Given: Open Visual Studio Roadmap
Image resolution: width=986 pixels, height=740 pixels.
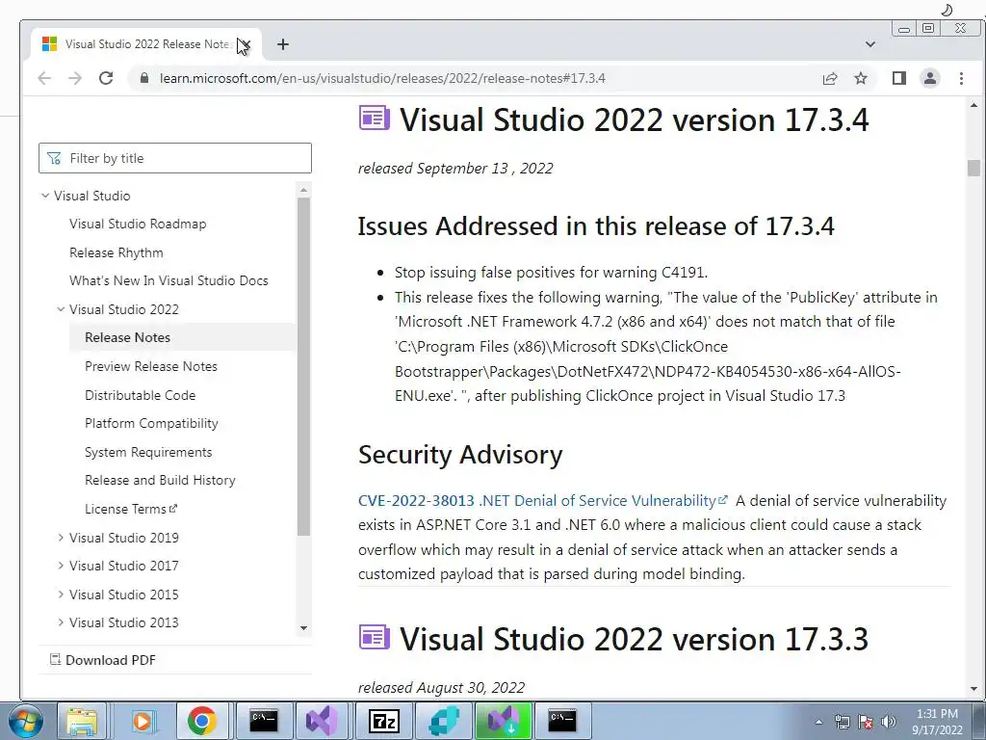Looking at the screenshot, I should click(x=138, y=224).
